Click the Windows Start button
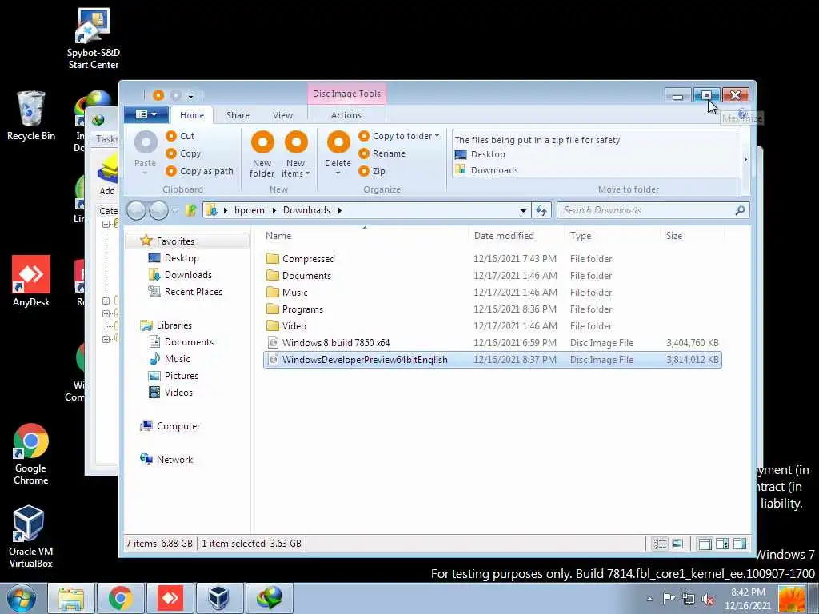The width and height of the screenshot is (819, 614). [x=22, y=598]
